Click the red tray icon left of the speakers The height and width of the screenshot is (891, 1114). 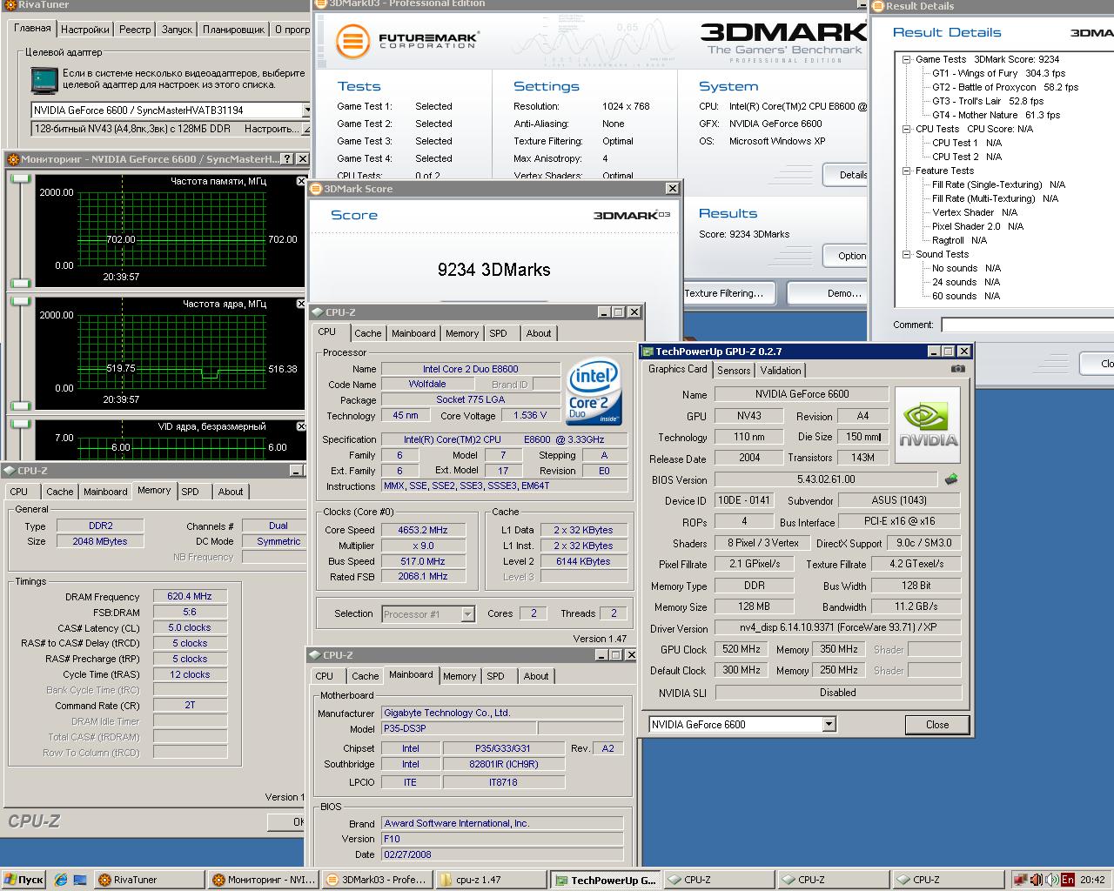point(1020,880)
